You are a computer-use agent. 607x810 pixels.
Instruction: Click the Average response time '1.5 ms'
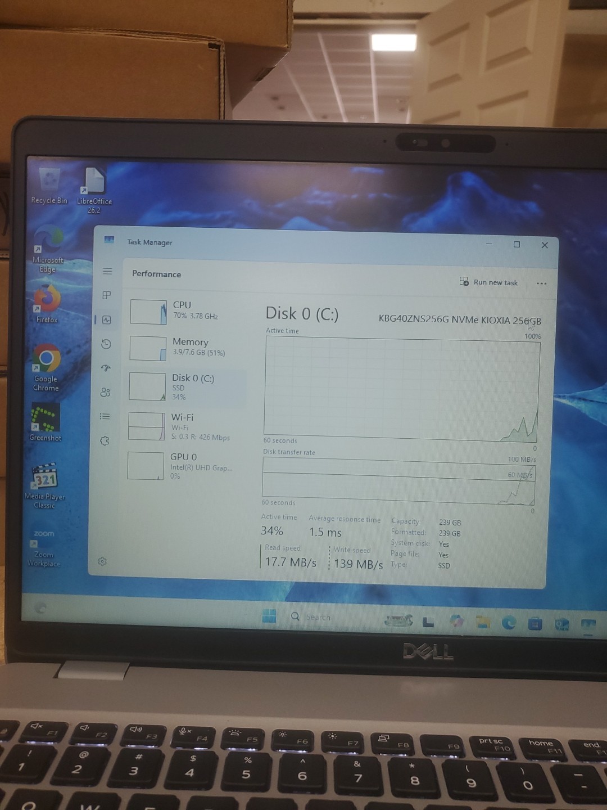click(325, 532)
